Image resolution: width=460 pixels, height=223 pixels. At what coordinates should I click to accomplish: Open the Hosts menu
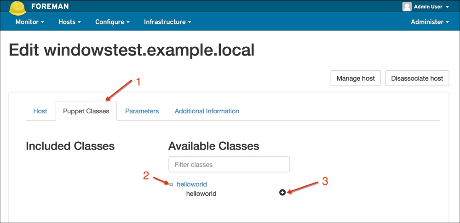click(69, 22)
